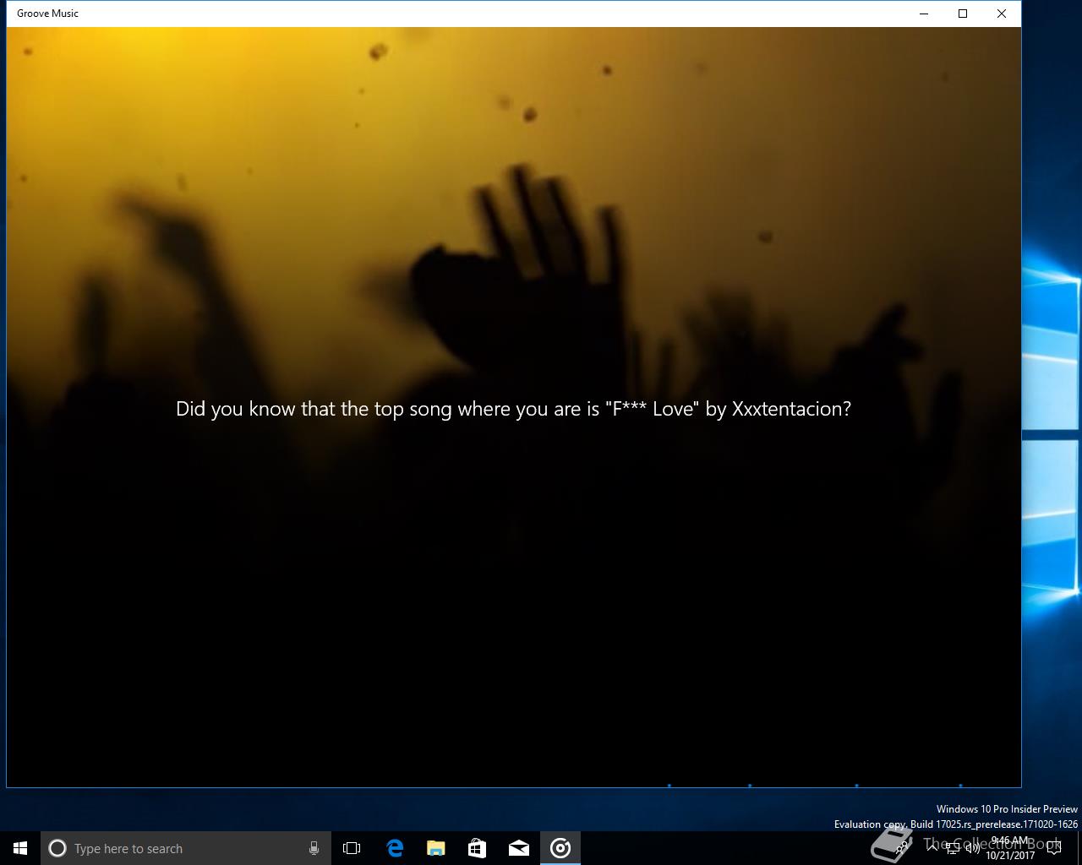Close the Groove Music window
The width and height of the screenshot is (1082, 865).
tap(1002, 14)
